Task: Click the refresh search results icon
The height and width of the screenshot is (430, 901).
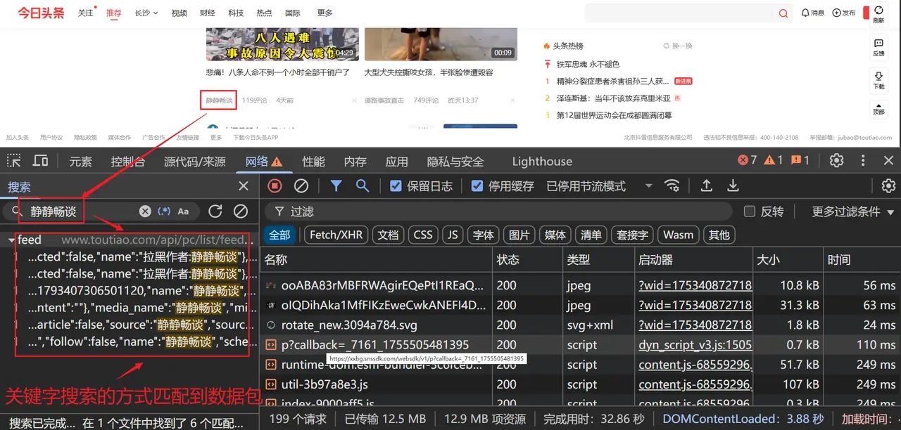Action: (x=215, y=211)
